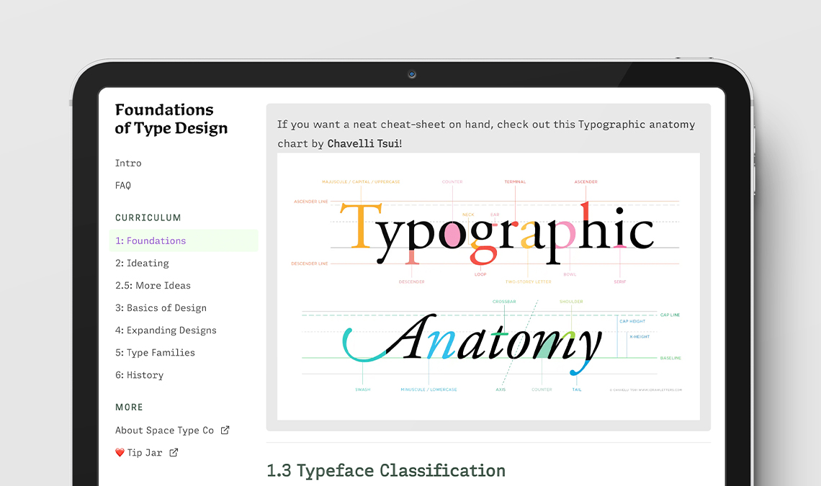This screenshot has width=821, height=486.
Task: Click the Typographic anatomy chart image
Action: pyautogui.click(x=488, y=286)
